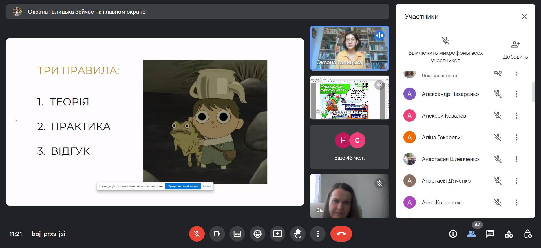The height and width of the screenshot is (248, 541).
Task: Click Анастасия Шлепченко's profile photo avatar
Action: [410, 159]
